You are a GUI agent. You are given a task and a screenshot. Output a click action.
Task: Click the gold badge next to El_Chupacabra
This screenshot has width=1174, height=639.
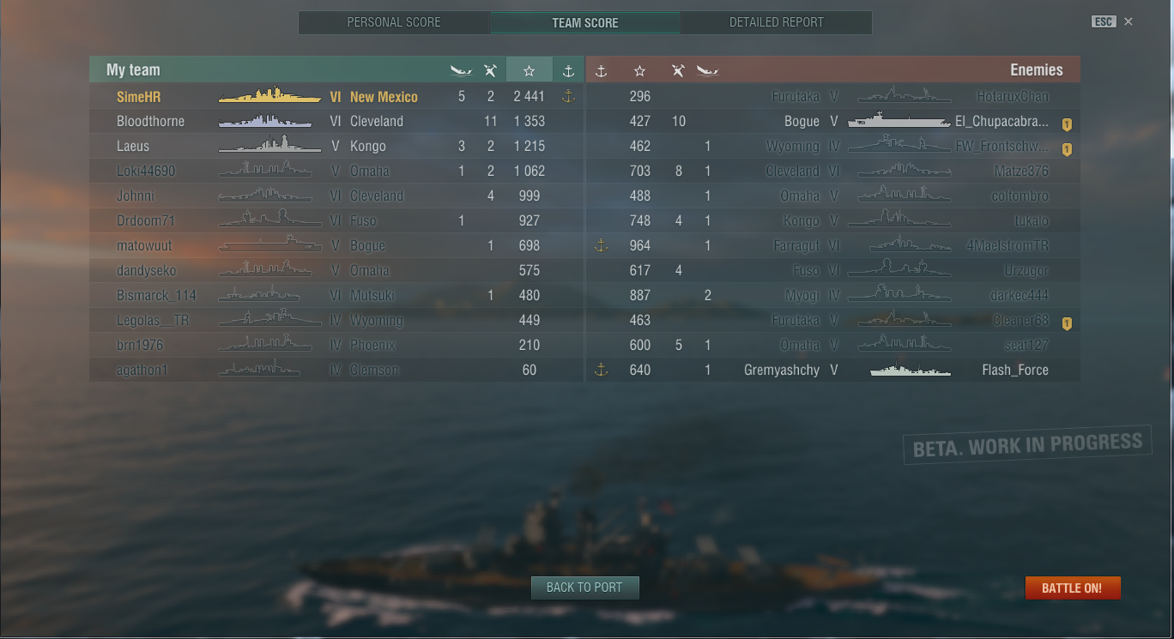coord(1067,124)
